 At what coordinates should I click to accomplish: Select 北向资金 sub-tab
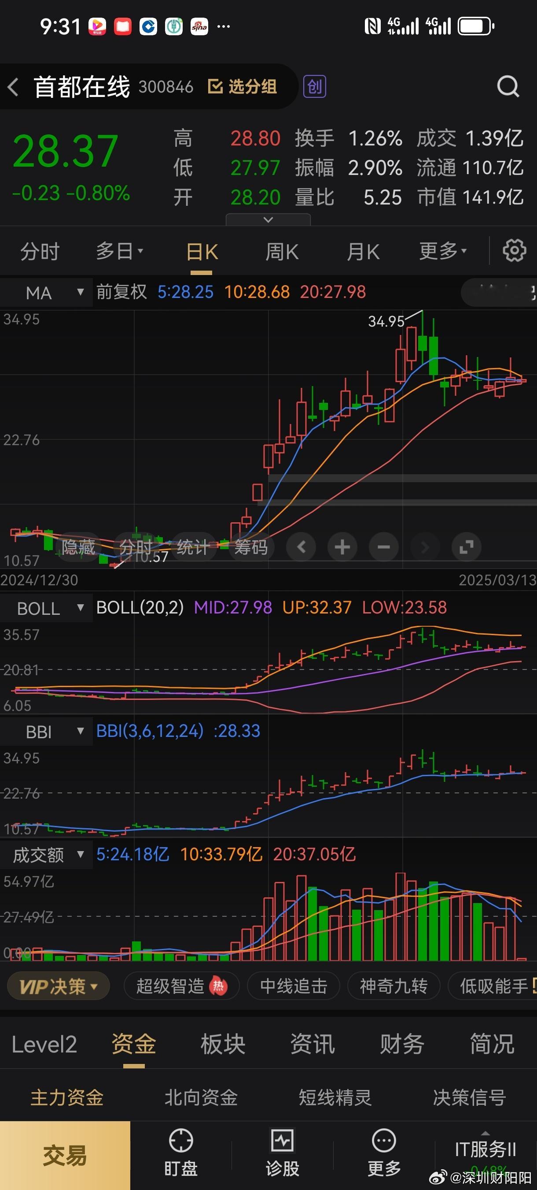click(201, 1098)
